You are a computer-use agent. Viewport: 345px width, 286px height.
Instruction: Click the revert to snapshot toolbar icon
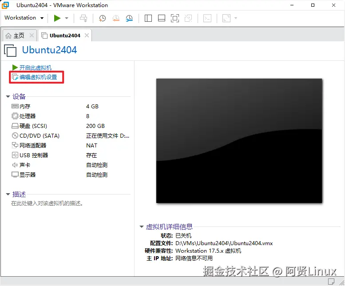pos(116,18)
